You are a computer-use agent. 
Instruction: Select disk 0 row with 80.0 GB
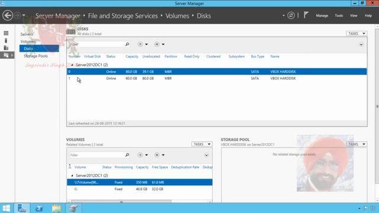[x=217, y=72]
